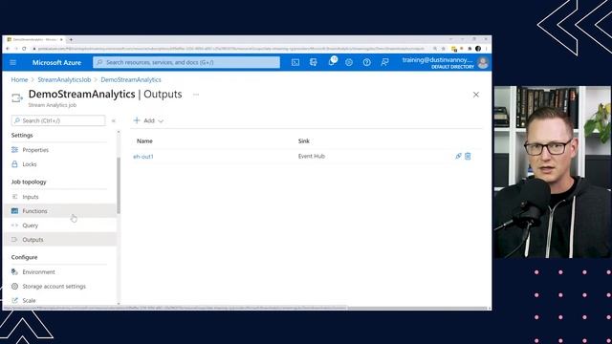
Task: Open Storage account settings
Action: (x=54, y=287)
